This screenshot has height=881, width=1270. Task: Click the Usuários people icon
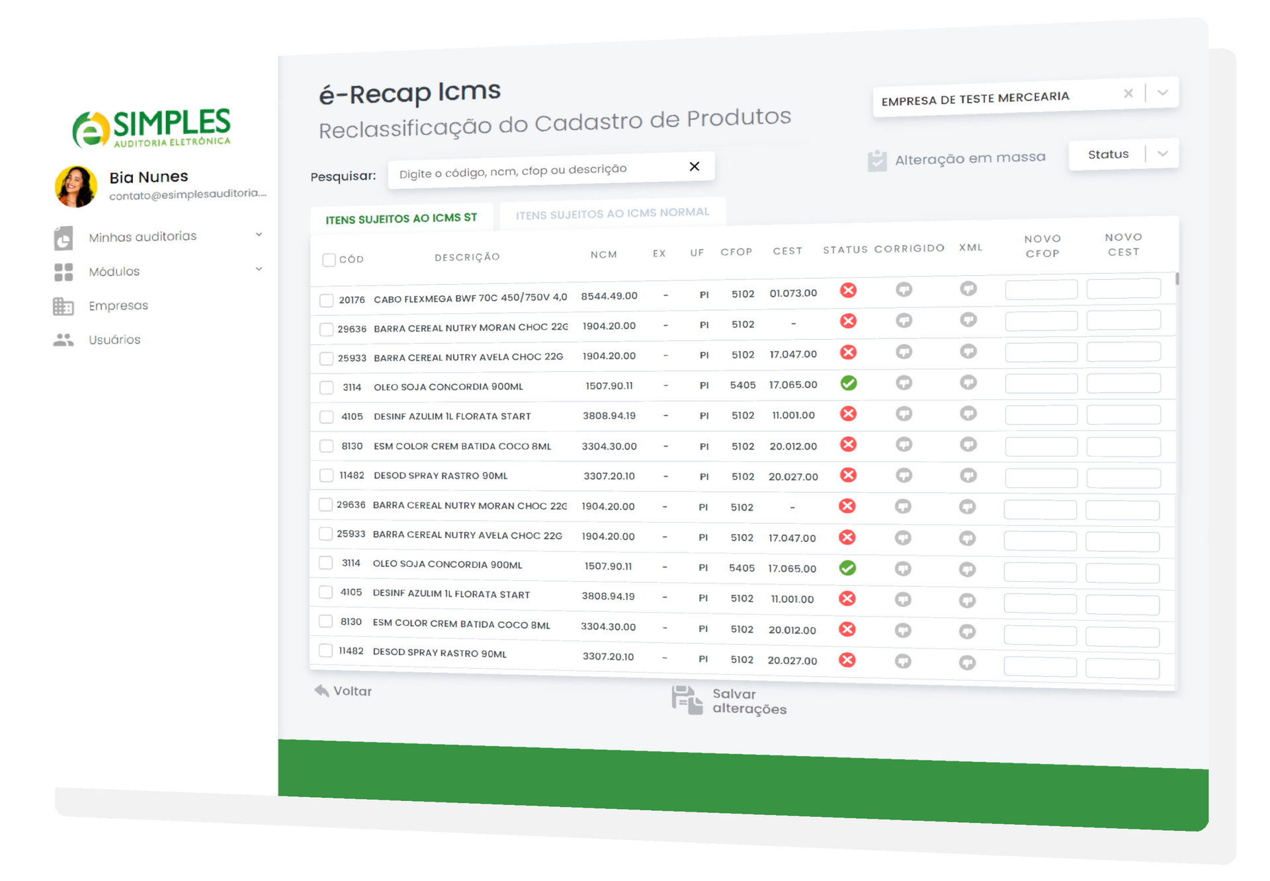pyautogui.click(x=63, y=340)
